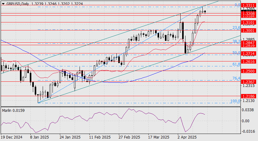Click the GBPUSD,Daily chart title text
This screenshot has width=258, height=141.
click(17, 4)
